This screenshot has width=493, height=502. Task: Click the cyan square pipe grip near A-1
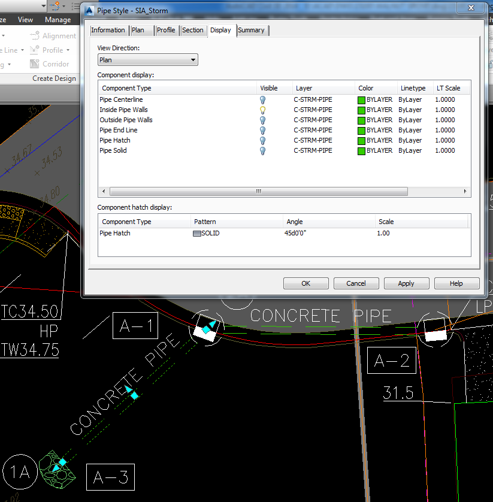click(206, 329)
